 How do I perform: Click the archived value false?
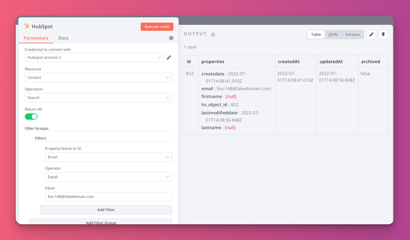pos(365,74)
